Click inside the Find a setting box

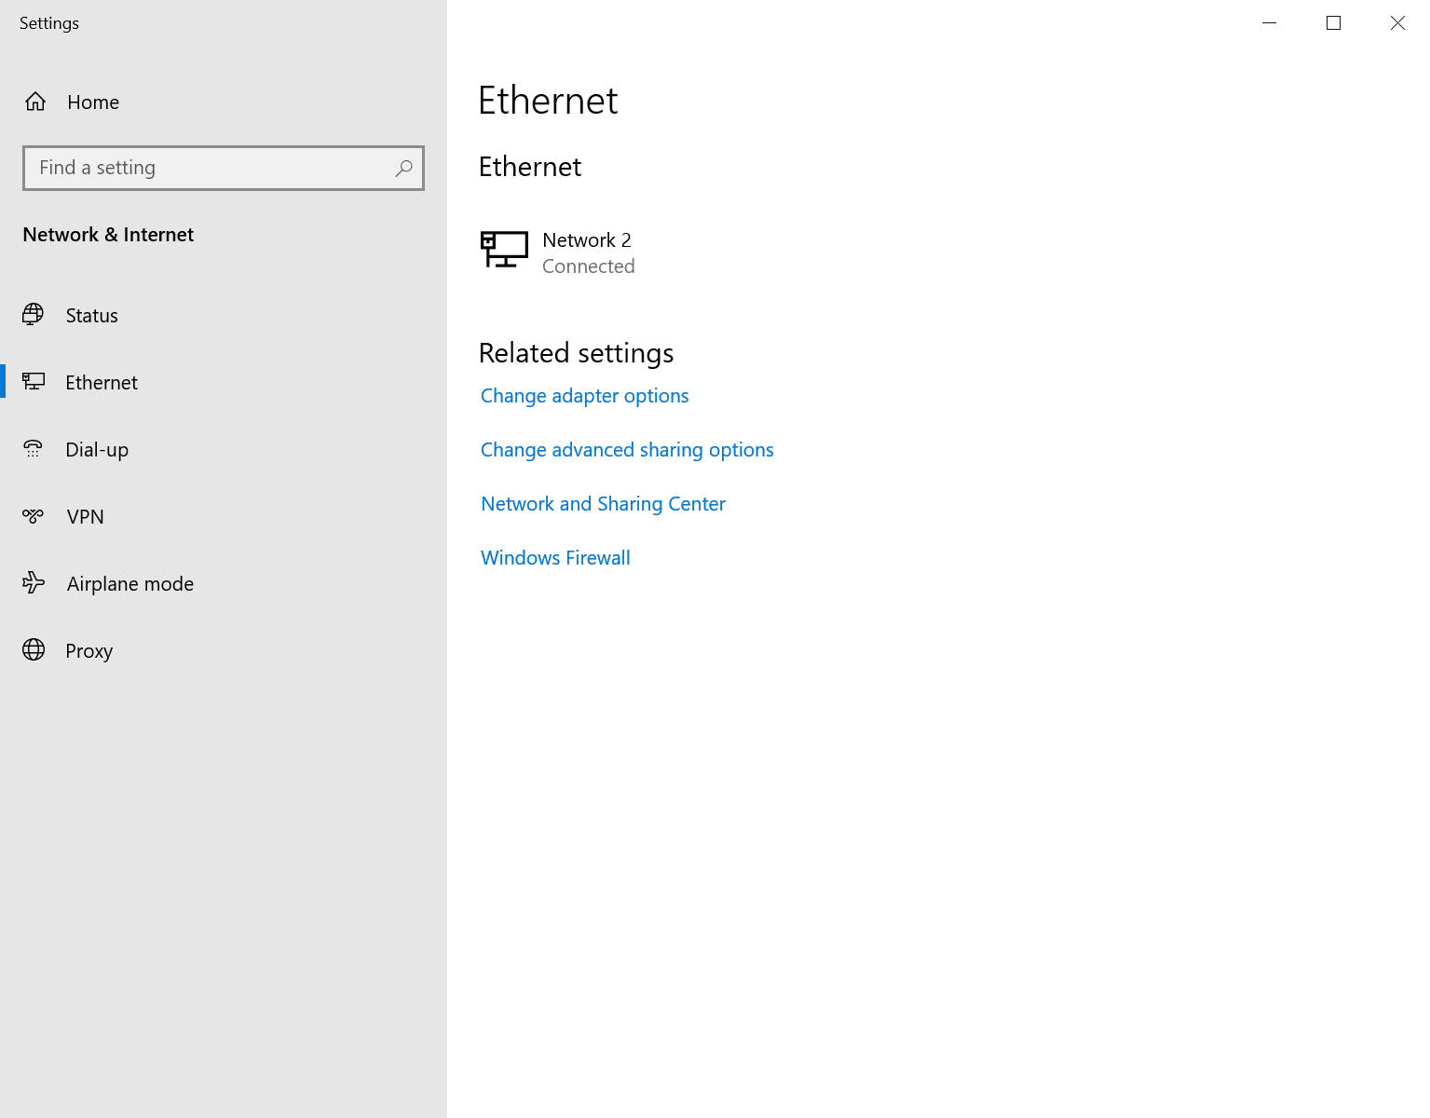click(x=186, y=169)
